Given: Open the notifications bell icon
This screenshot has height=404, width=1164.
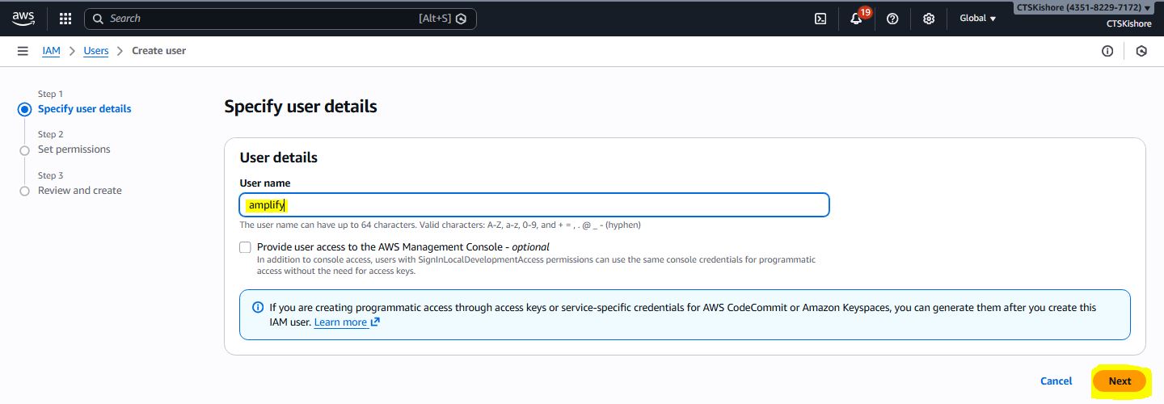Looking at the screenshot, I should pyautogui.click(x=856, y=19).
